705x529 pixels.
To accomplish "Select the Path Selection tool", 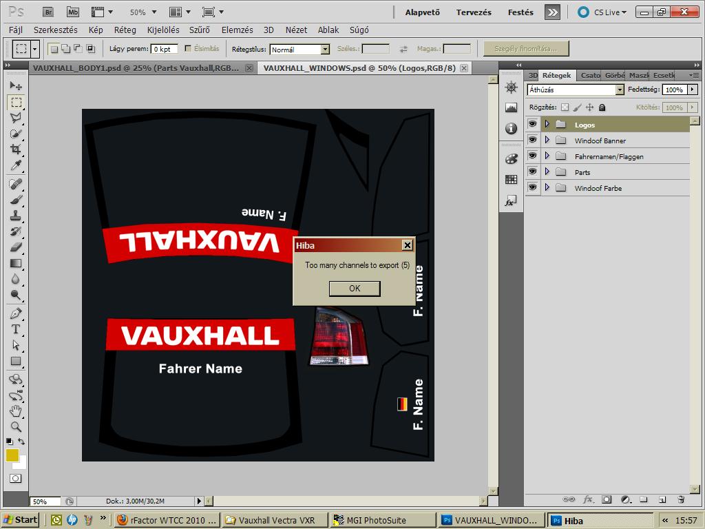I will [x=16, y=345].
